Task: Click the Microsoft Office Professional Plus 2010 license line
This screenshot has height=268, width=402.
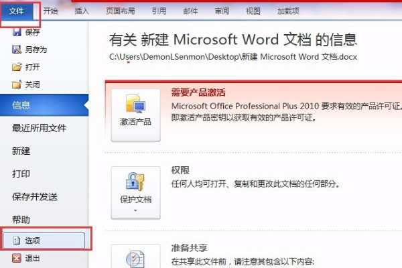Action: click(286, 106)
